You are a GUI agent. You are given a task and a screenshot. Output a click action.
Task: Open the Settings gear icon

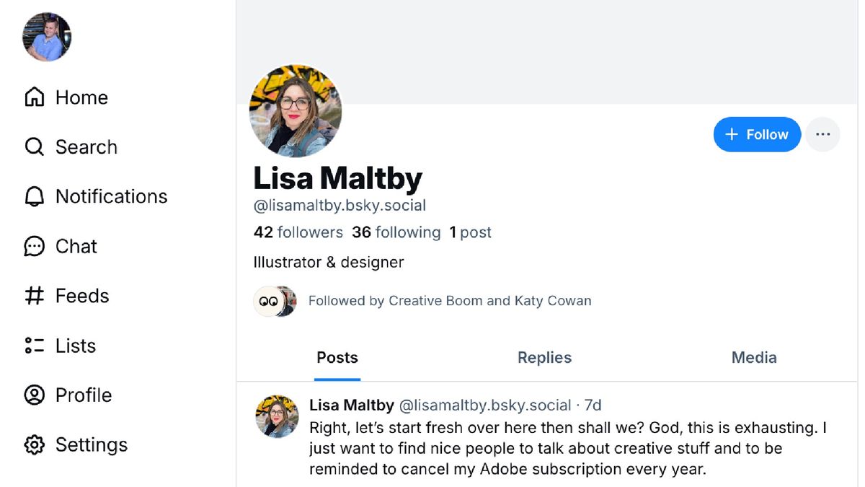(x=34, y=445)
